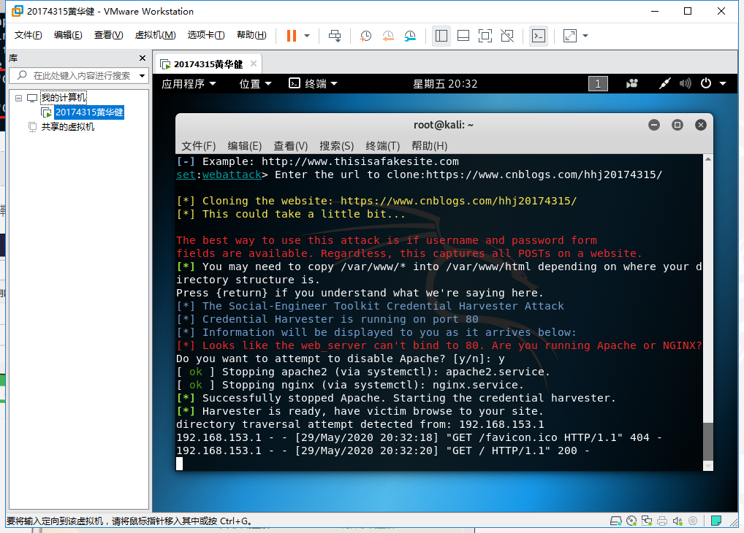The height and width of the screenshot is (533, 744).
Task: Click the terminal cursor block at prompt
Action: coord(179,464)
